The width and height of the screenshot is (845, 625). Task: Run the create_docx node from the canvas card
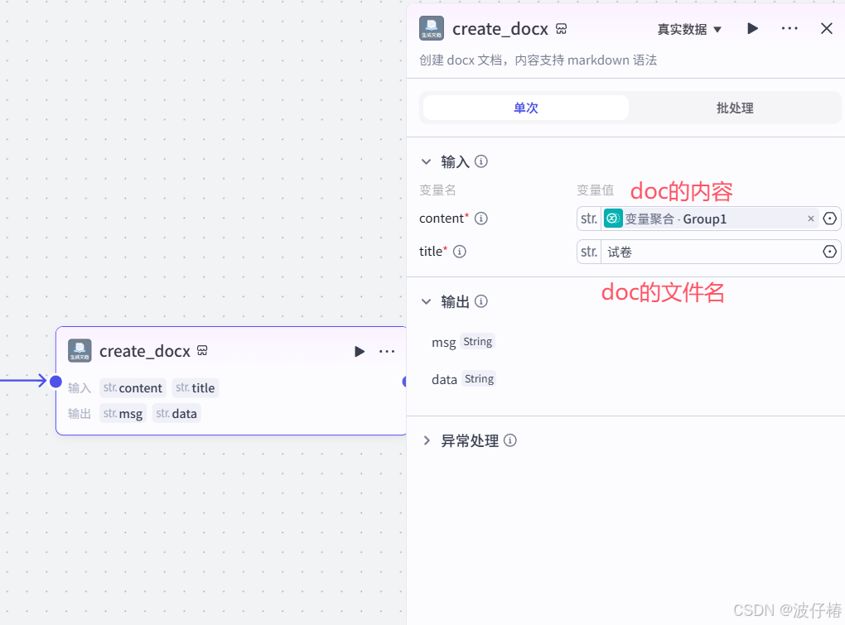pyautogui.click(x=360, y=351)
